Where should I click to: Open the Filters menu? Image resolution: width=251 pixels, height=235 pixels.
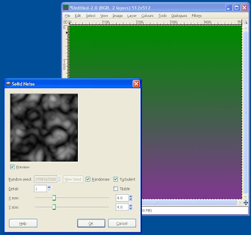[196, 16]
